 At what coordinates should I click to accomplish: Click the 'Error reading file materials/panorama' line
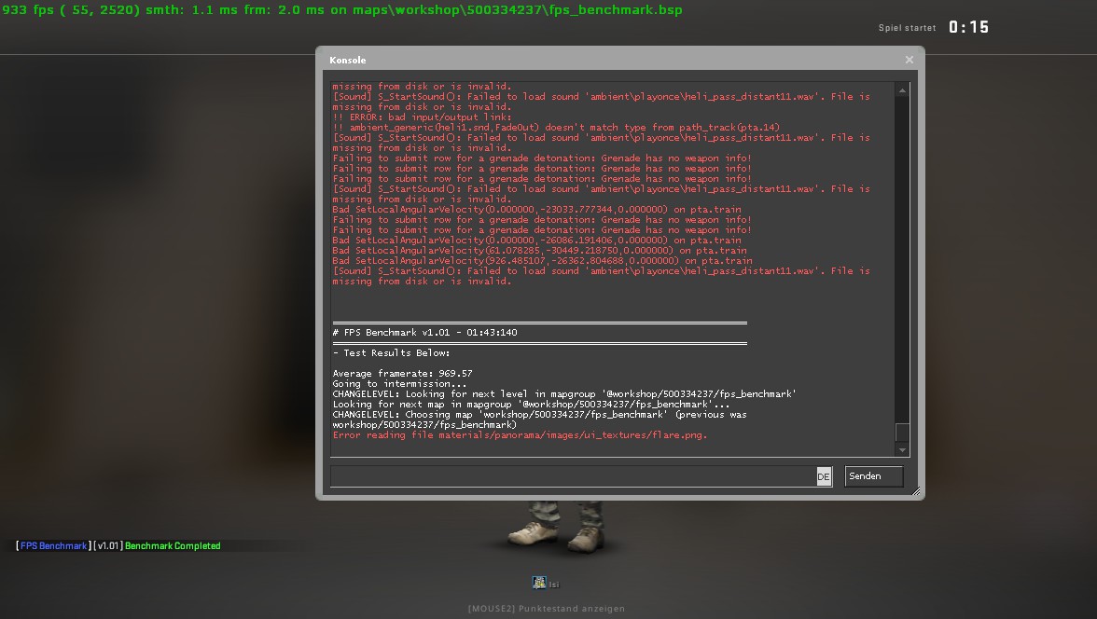tap(520, 435)
